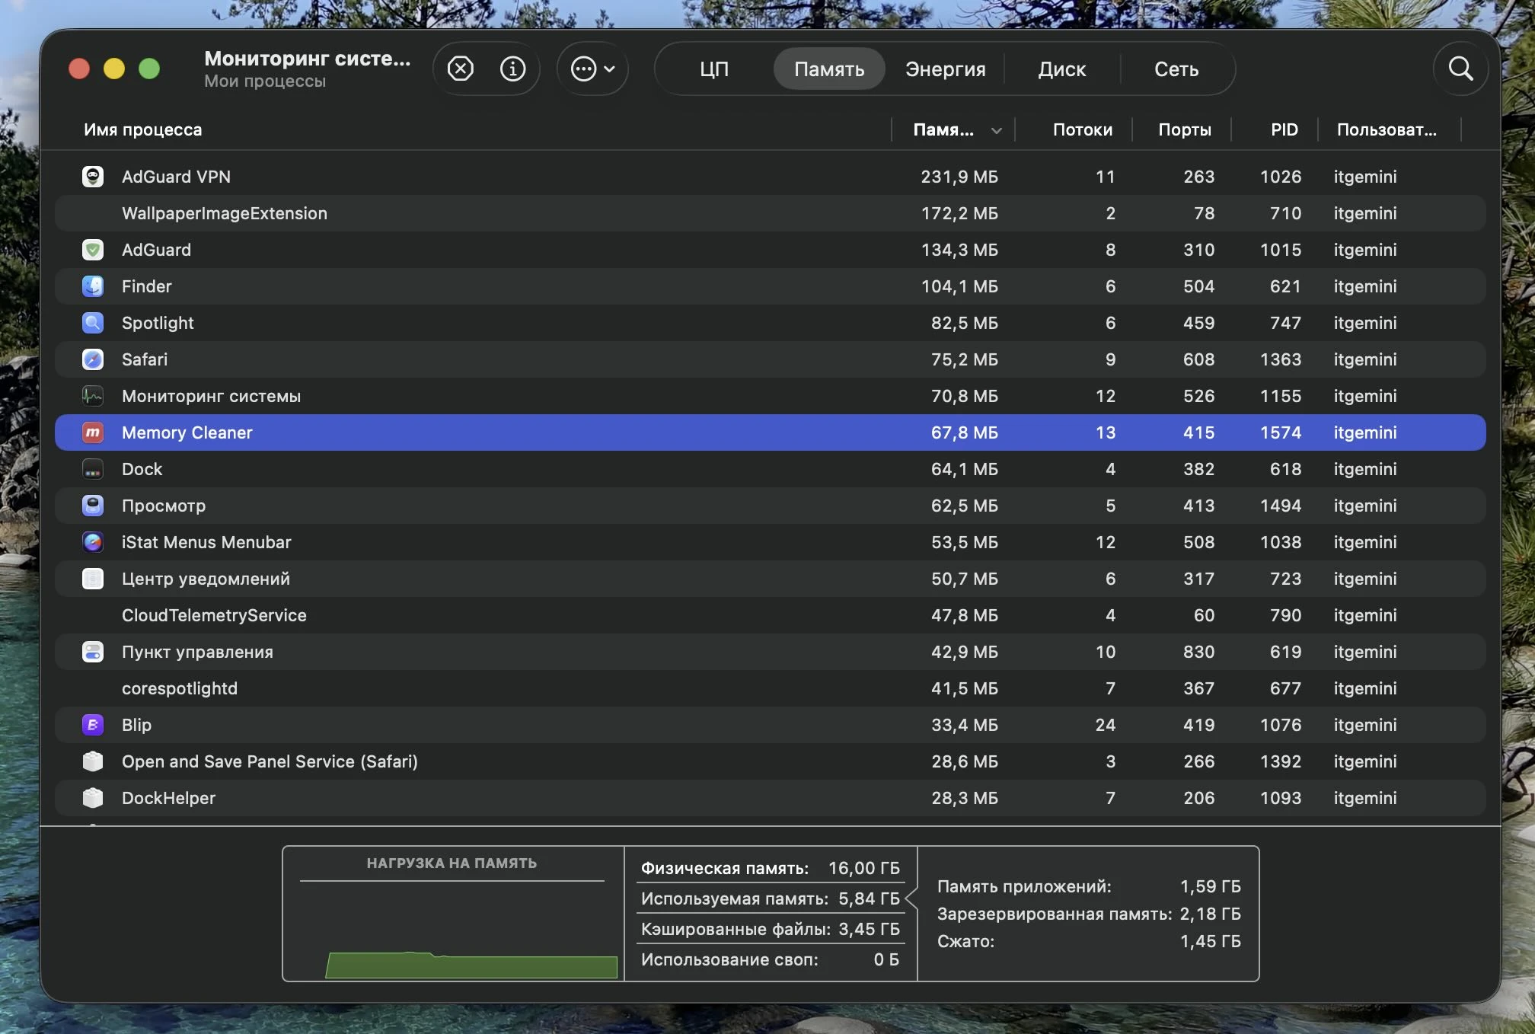Click the Finder process icon
Viewport: 1535px width, 1034px height.
coord(93,286)
